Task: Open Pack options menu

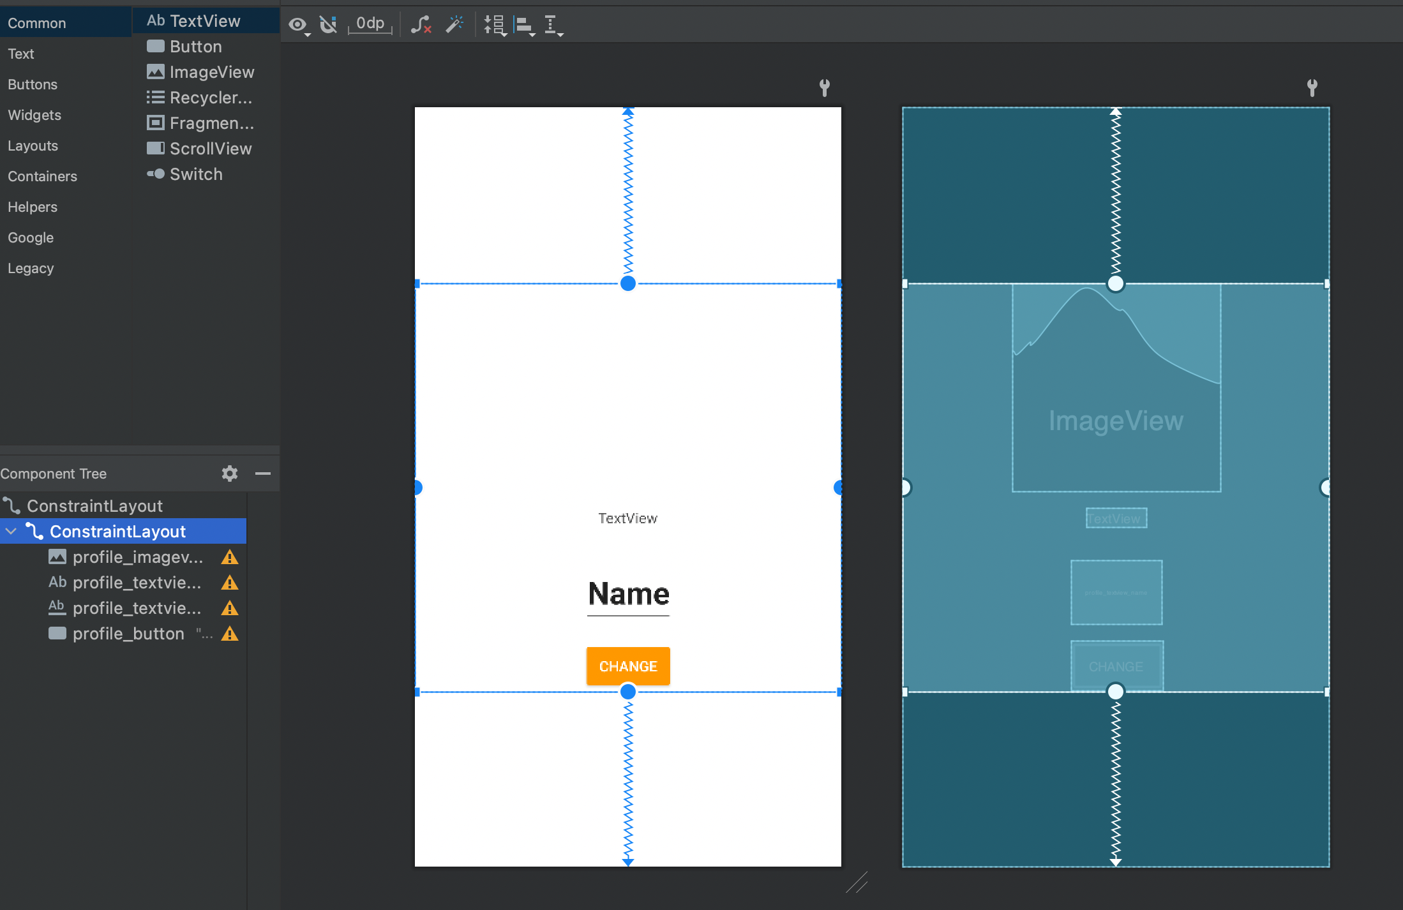Action: (495, 26)
